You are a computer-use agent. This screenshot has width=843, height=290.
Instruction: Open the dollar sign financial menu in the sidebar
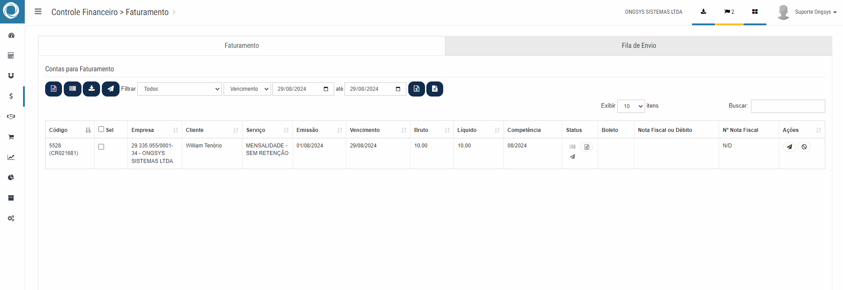pyautogui.click(x=11, y=96)
